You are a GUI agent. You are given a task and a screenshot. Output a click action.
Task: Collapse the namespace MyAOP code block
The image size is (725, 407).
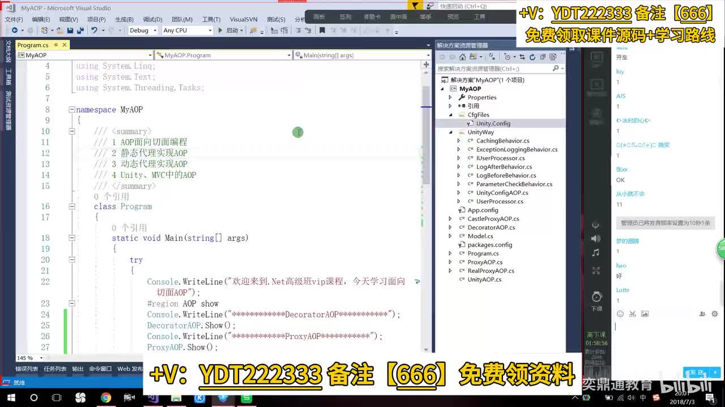[x=71, y=110]
